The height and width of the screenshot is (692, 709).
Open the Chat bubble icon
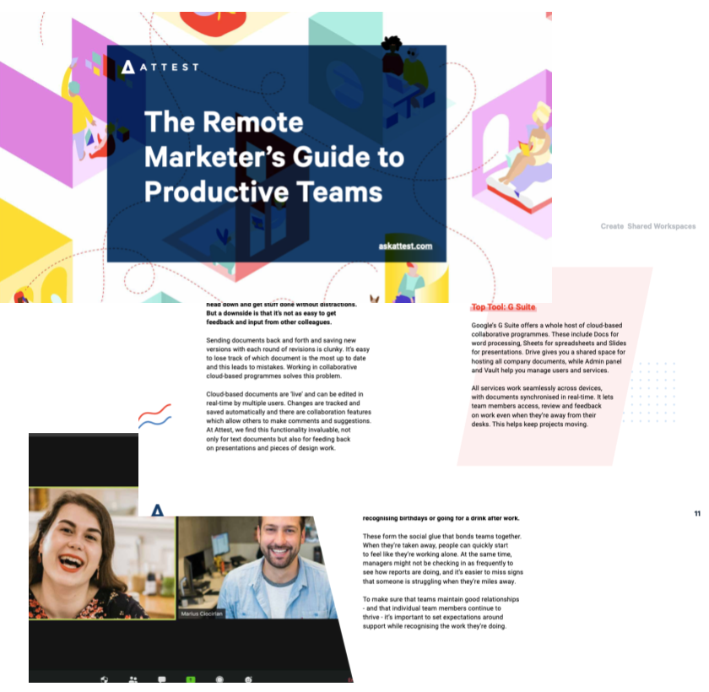[x=162, y=678]
